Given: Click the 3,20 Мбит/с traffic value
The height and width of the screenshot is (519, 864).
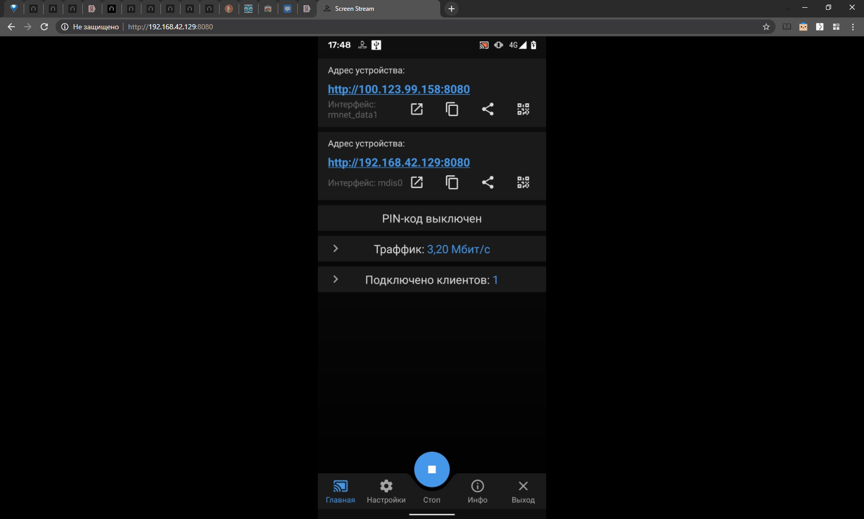Looking at the screenshot, I should pos(459,249).
